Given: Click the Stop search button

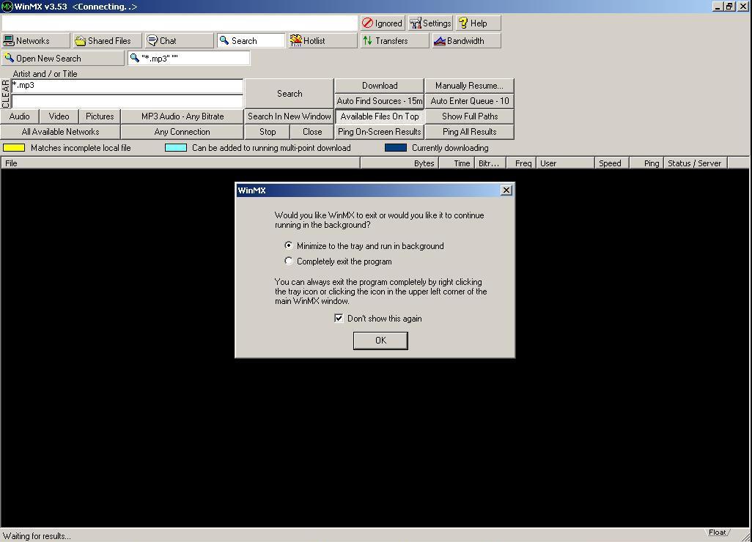Looking at the screenshot, I should tap(267, 132).
